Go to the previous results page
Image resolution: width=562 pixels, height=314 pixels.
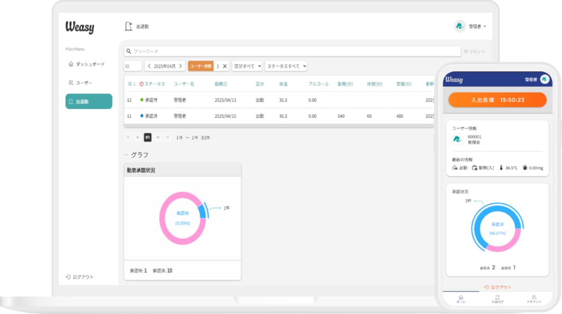(x=138, y=137)
